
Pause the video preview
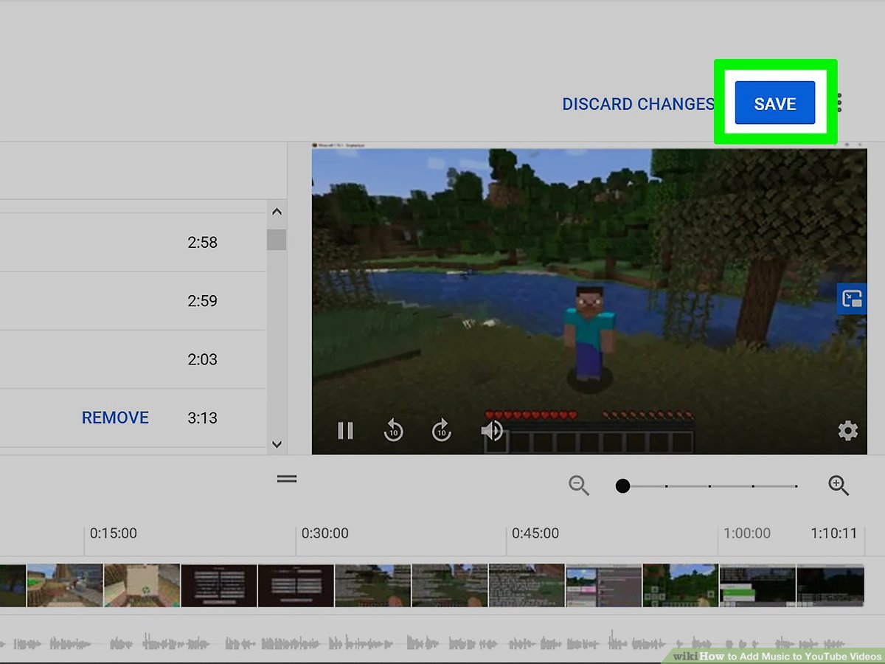click(345, 431)
